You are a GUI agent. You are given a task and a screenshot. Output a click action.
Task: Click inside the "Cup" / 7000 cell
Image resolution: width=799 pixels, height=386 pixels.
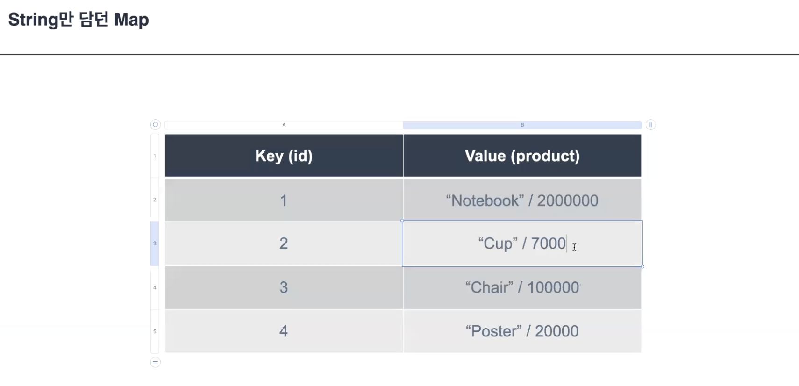522,243
